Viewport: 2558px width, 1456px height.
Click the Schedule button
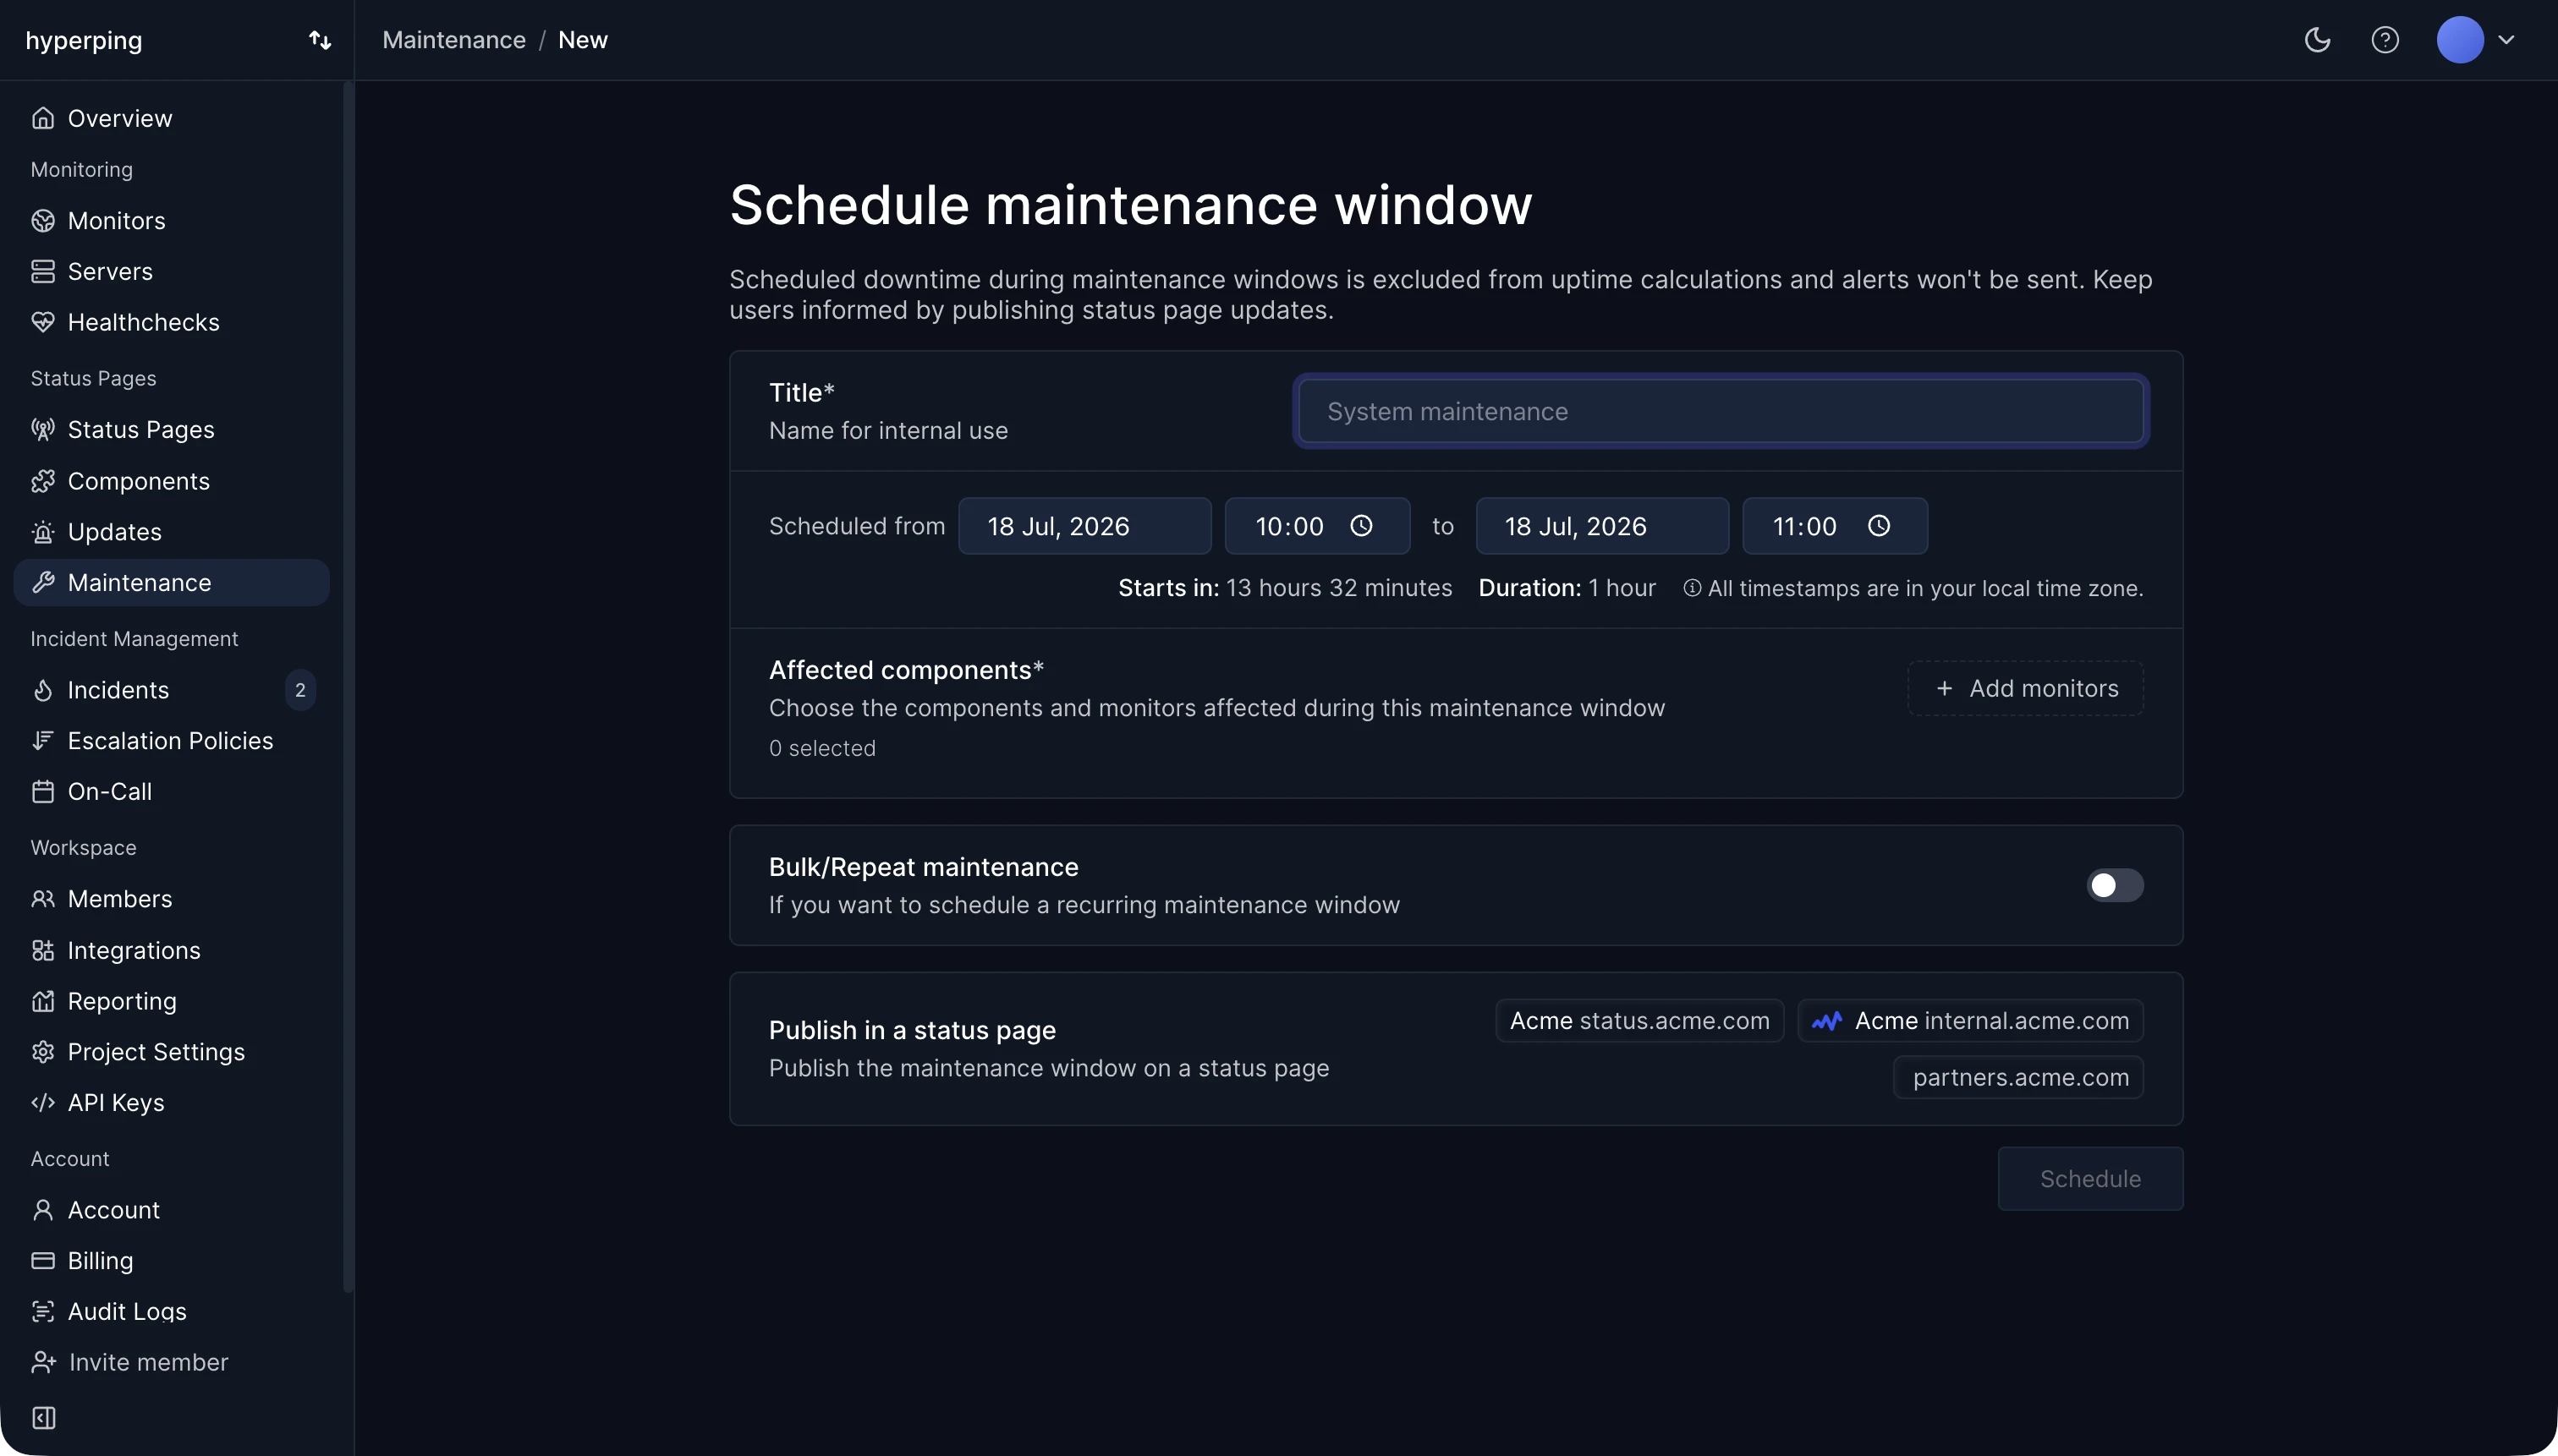pos(2090,1178)
